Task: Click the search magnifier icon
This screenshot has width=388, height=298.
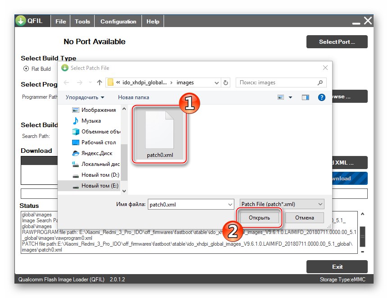Action: [320, 83]
